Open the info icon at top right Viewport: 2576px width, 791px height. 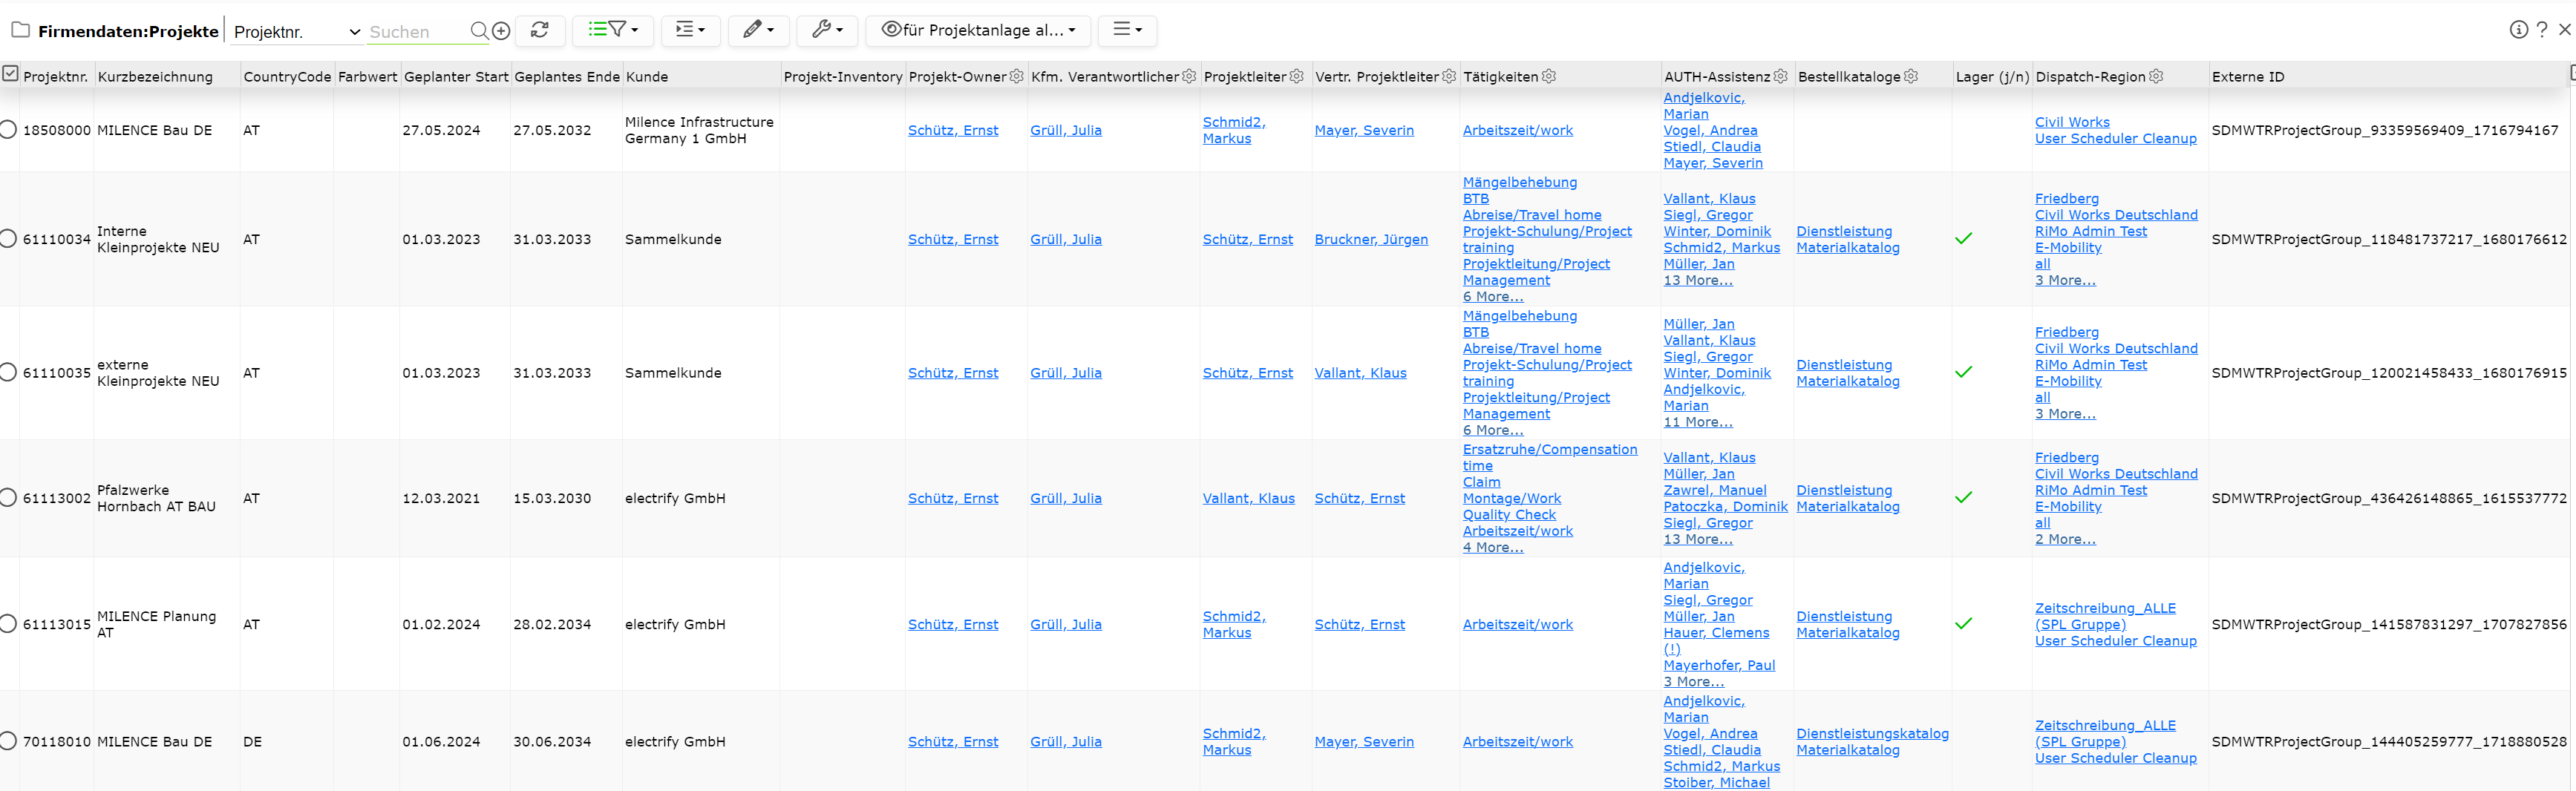(2518, 30)
